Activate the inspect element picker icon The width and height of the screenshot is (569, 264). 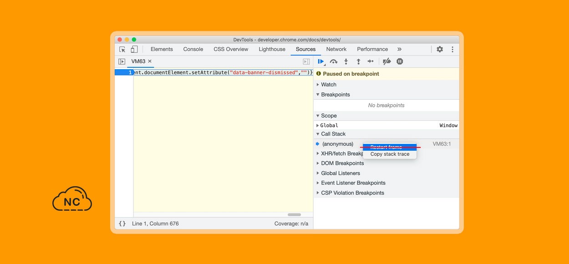[122, 49]
